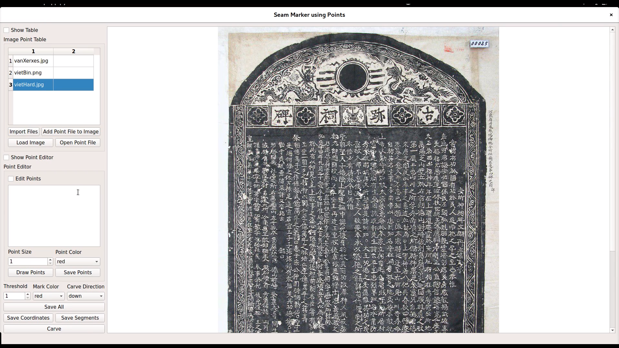619x348 pixels.
Task: Click the Draw Points button
Action: pos(31,273)
